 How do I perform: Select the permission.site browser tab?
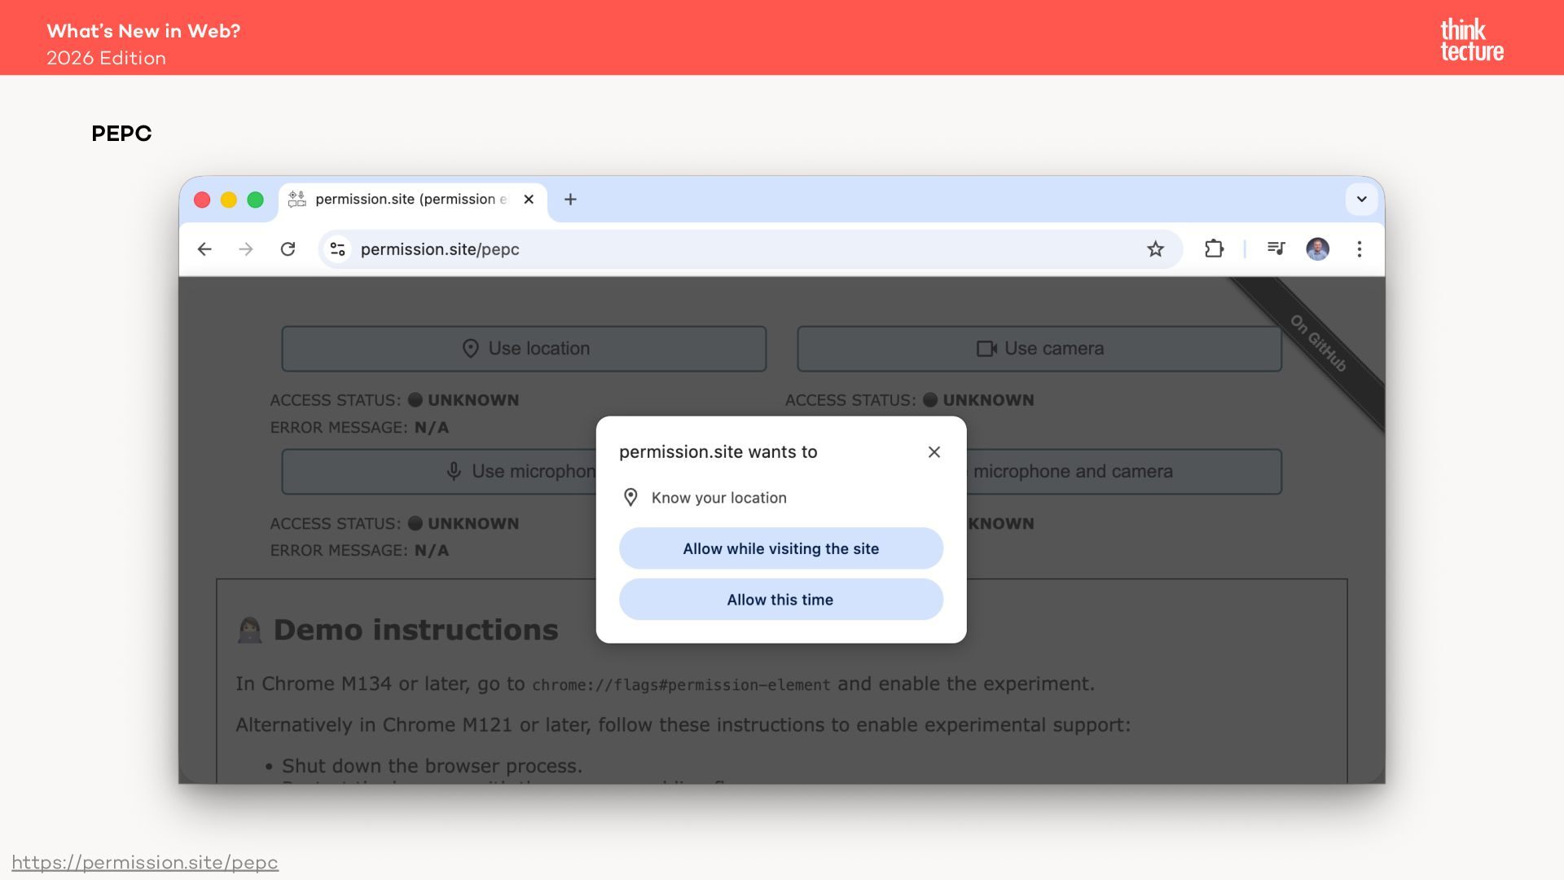(407, 200)
